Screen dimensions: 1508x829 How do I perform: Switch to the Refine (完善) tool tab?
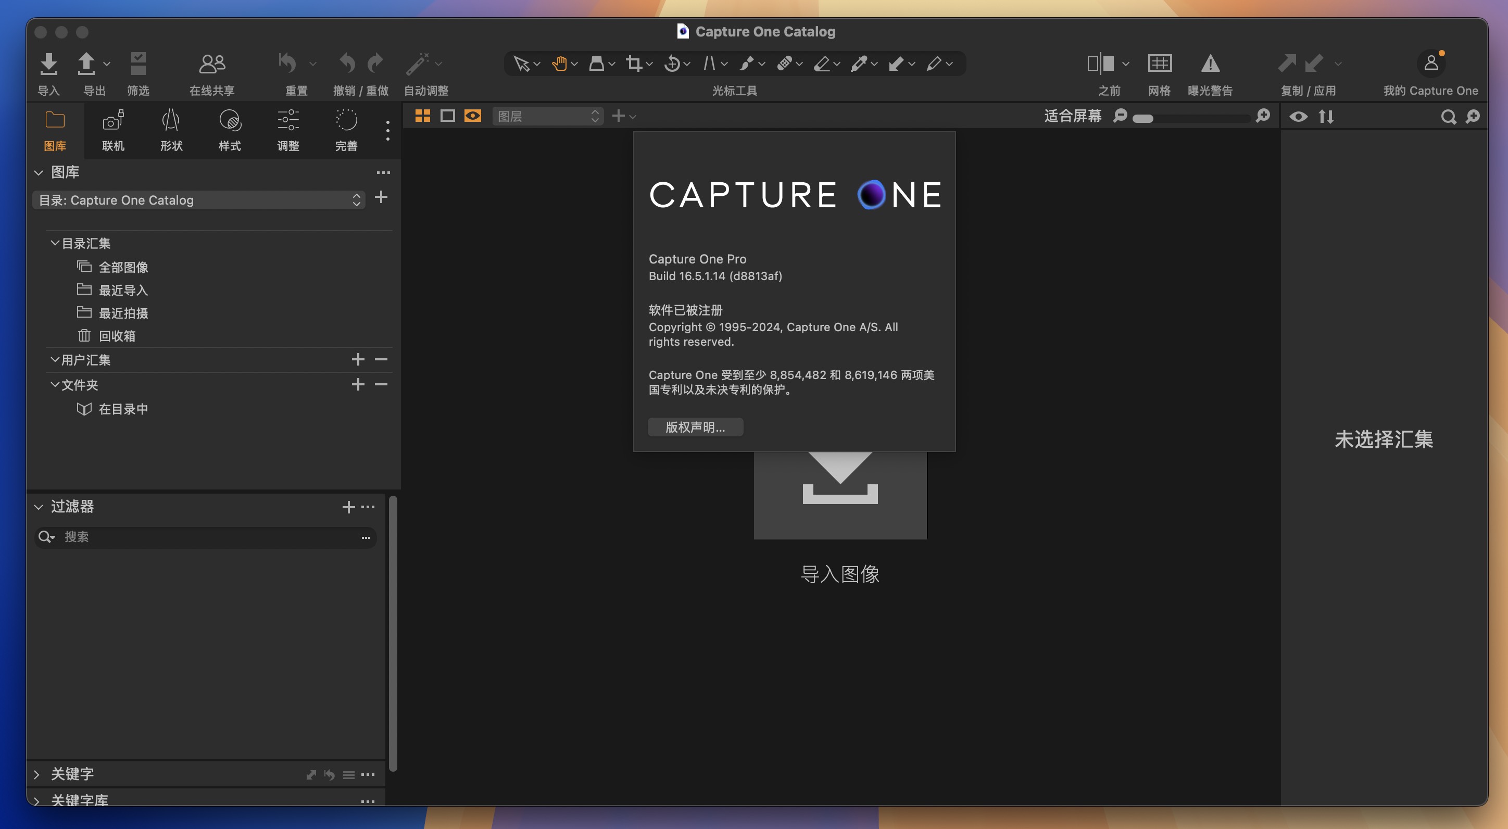coord(346,130)
